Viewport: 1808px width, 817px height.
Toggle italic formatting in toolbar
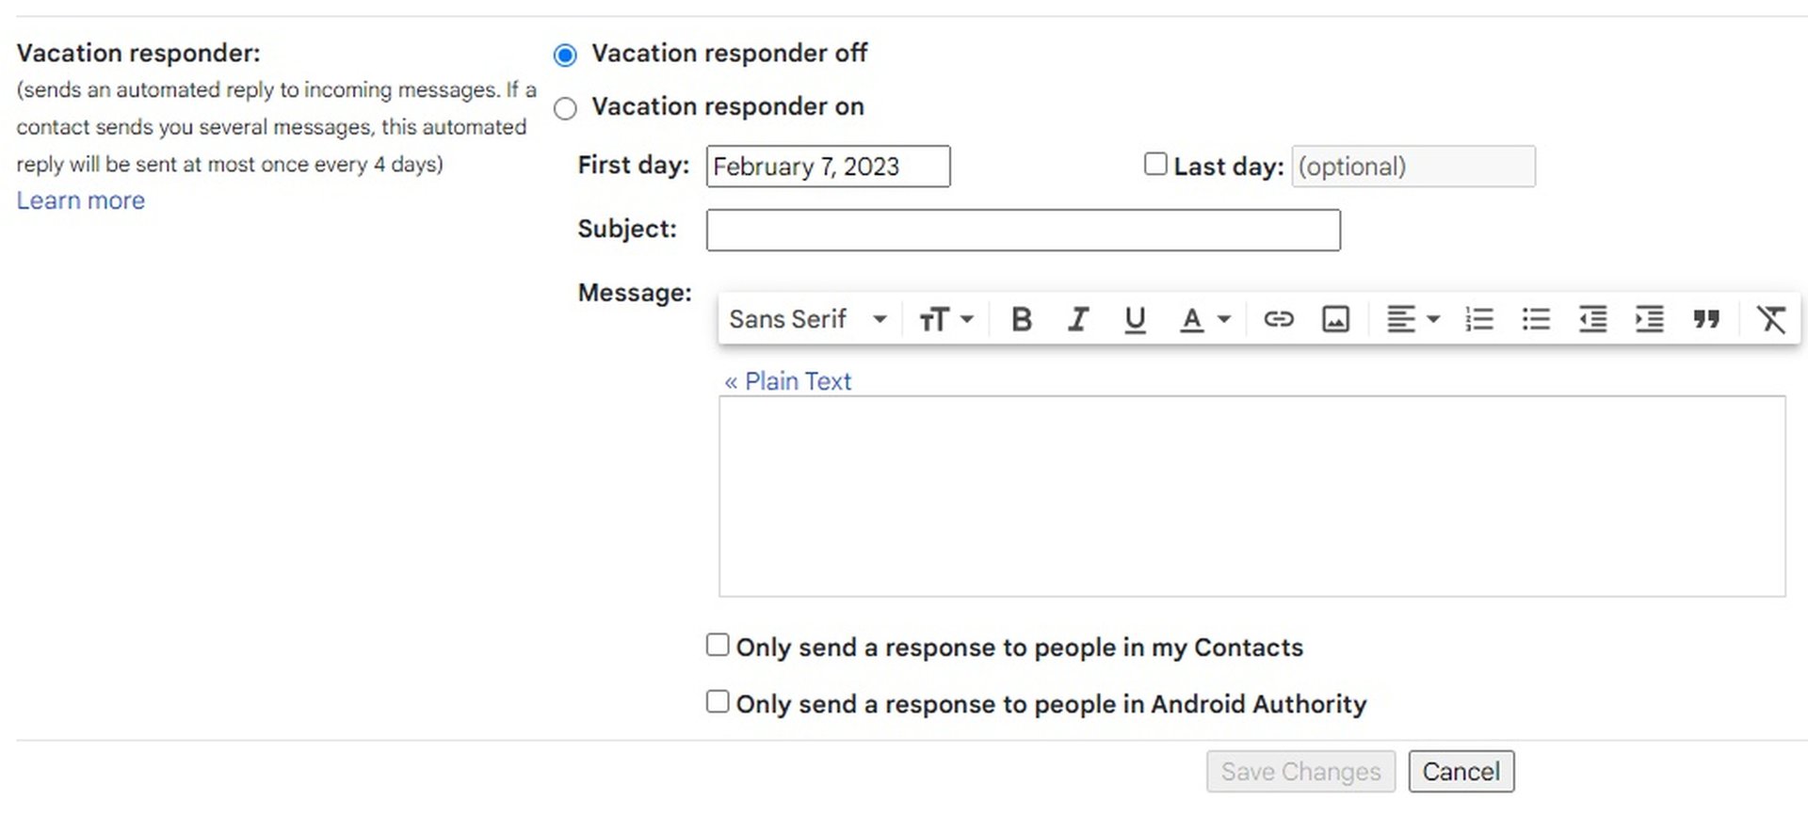click(x=1078, y=320)
